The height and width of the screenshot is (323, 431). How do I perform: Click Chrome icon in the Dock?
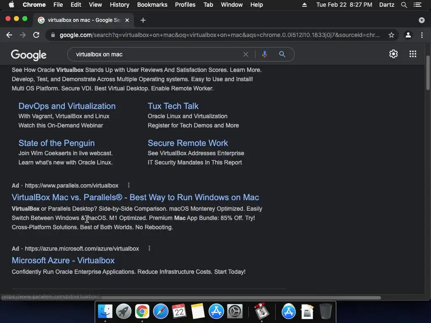(x=142, y=311)
